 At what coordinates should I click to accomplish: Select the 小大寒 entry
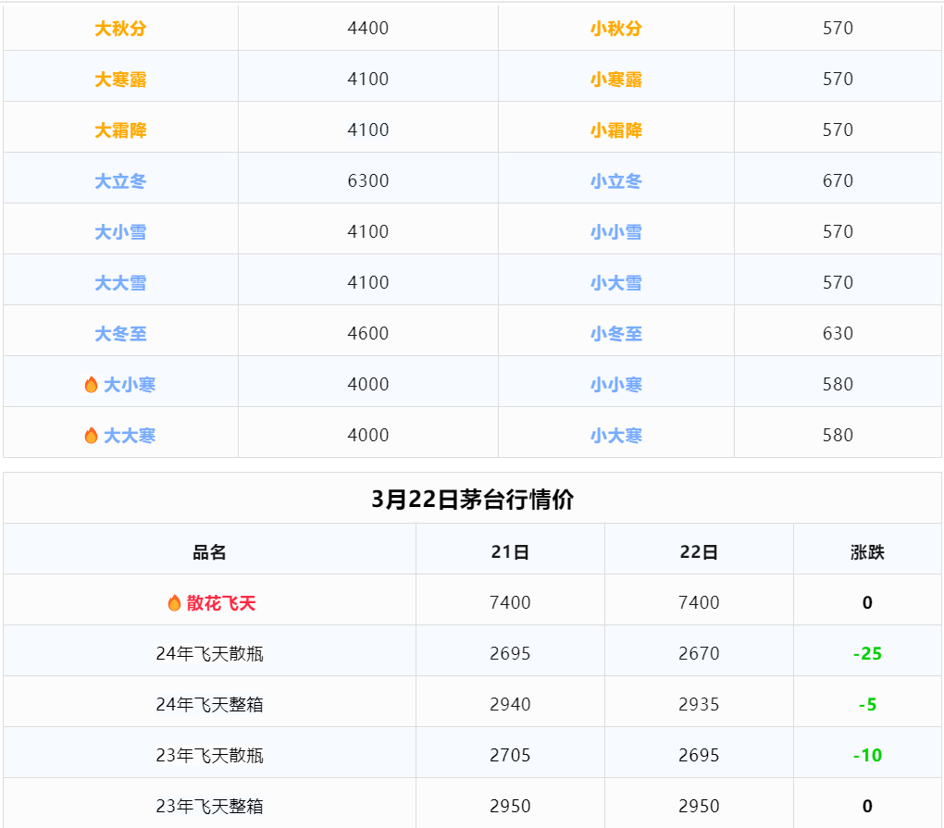point(615,435)
